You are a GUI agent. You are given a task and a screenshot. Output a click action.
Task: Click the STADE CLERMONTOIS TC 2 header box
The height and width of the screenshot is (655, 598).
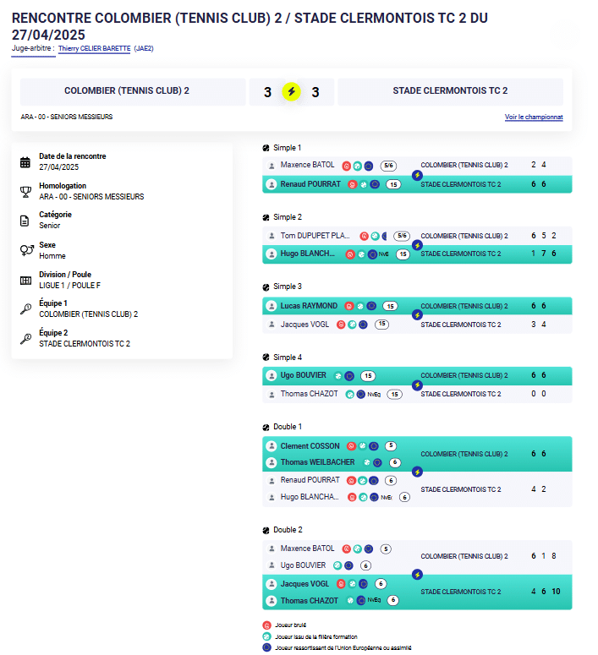tap(450, 91)
